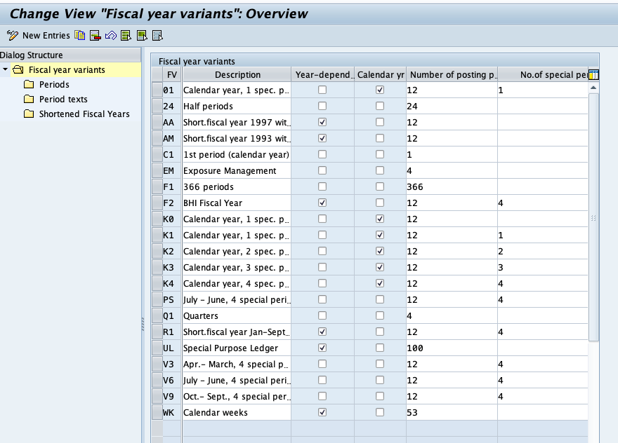
Task: Click the FV code cell V9
Action: pyautogui.click(x=172, y=397)
